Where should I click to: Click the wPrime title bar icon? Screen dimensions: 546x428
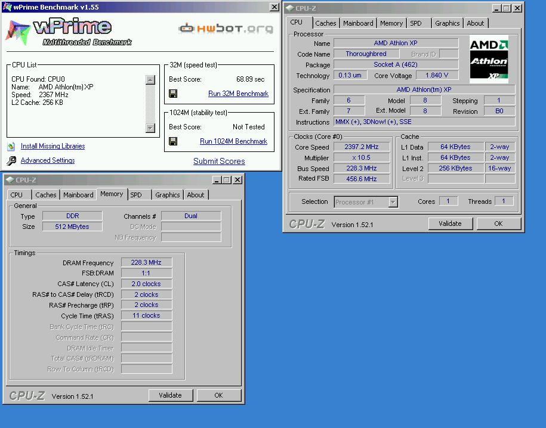click(7, 7)
